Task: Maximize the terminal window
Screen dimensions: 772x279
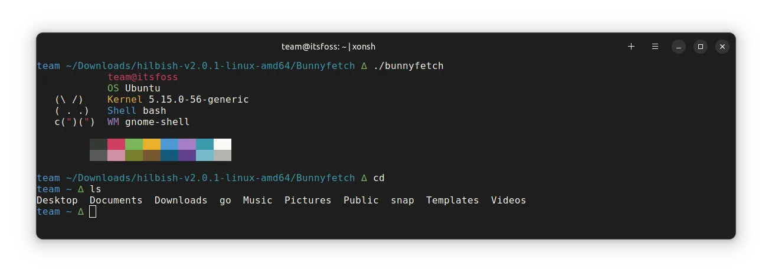Action: point(701,47)
